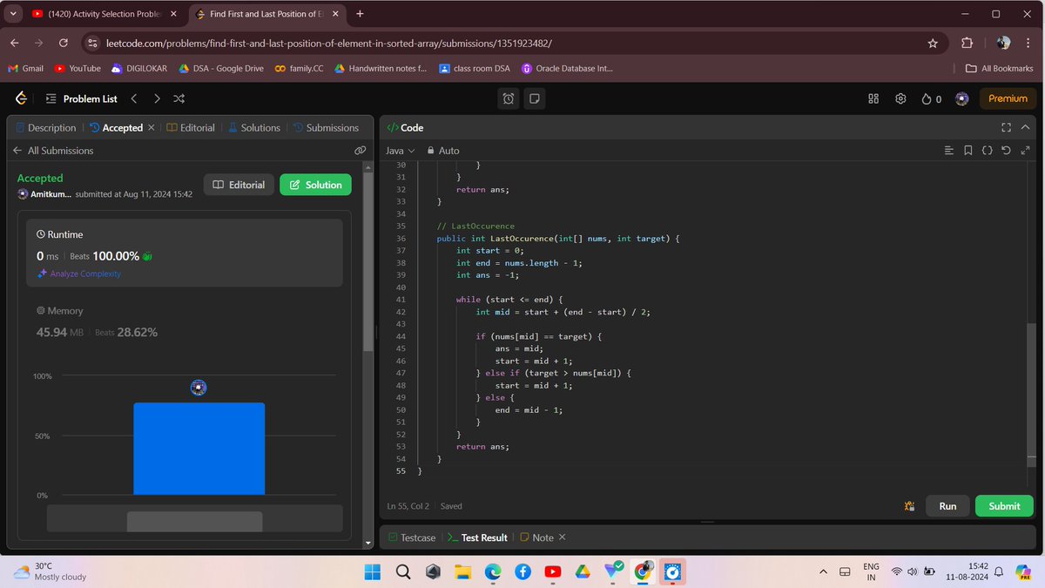Click the green Solution button

315,185
